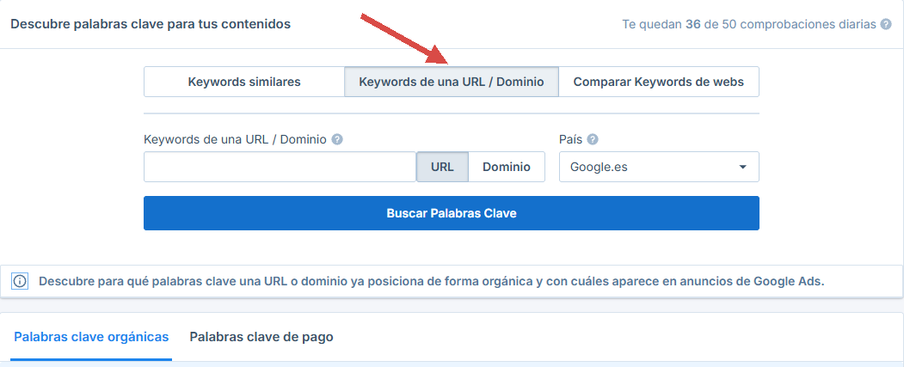The height and width of the screenshot is (367, 904).
Task: Switch to Comparar Keywords de webs tab
Action: 658,82
